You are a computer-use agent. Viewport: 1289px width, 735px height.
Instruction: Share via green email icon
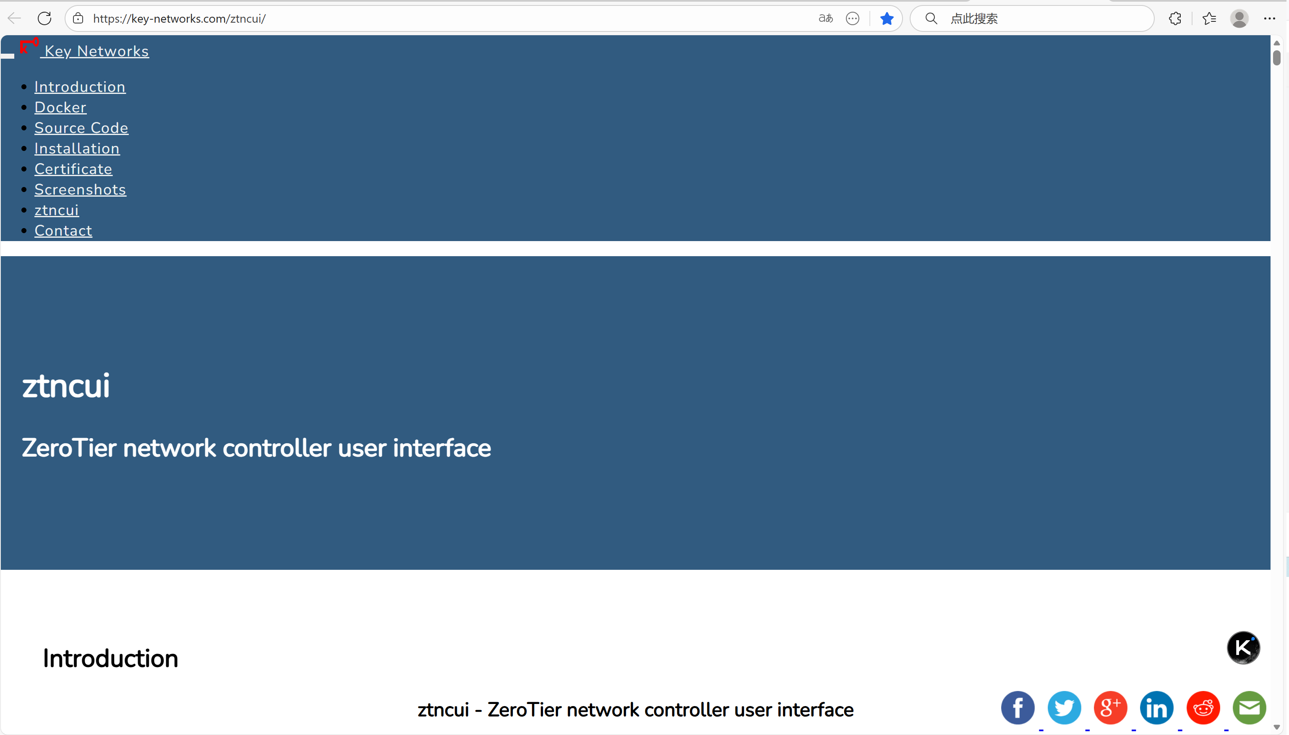1249,708
